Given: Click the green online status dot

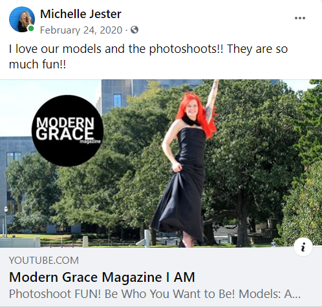Looking at the screenshot, I should point(31,28).
